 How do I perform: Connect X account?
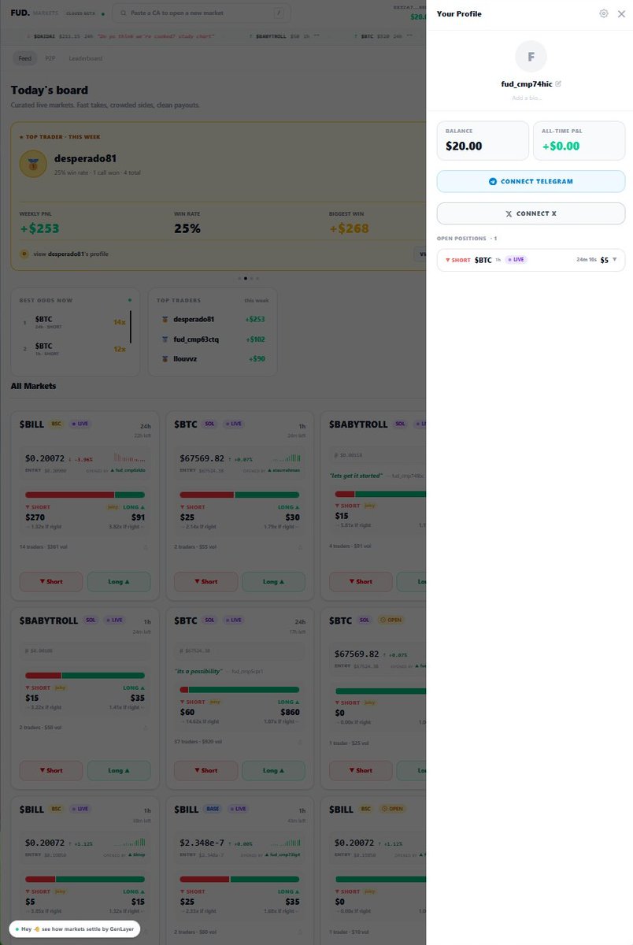coord(531,213)
